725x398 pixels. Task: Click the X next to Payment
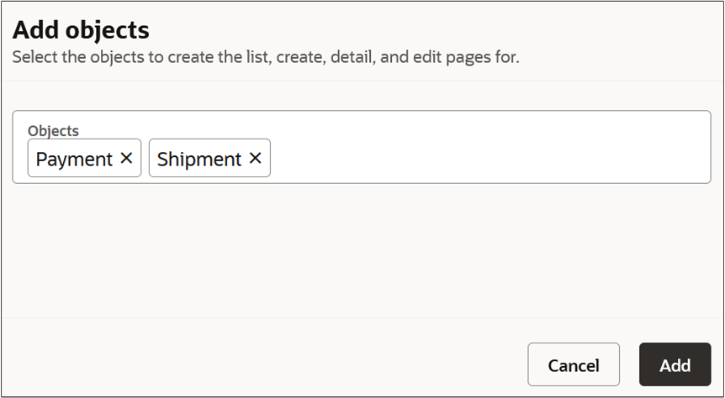(x=126, y=158)
